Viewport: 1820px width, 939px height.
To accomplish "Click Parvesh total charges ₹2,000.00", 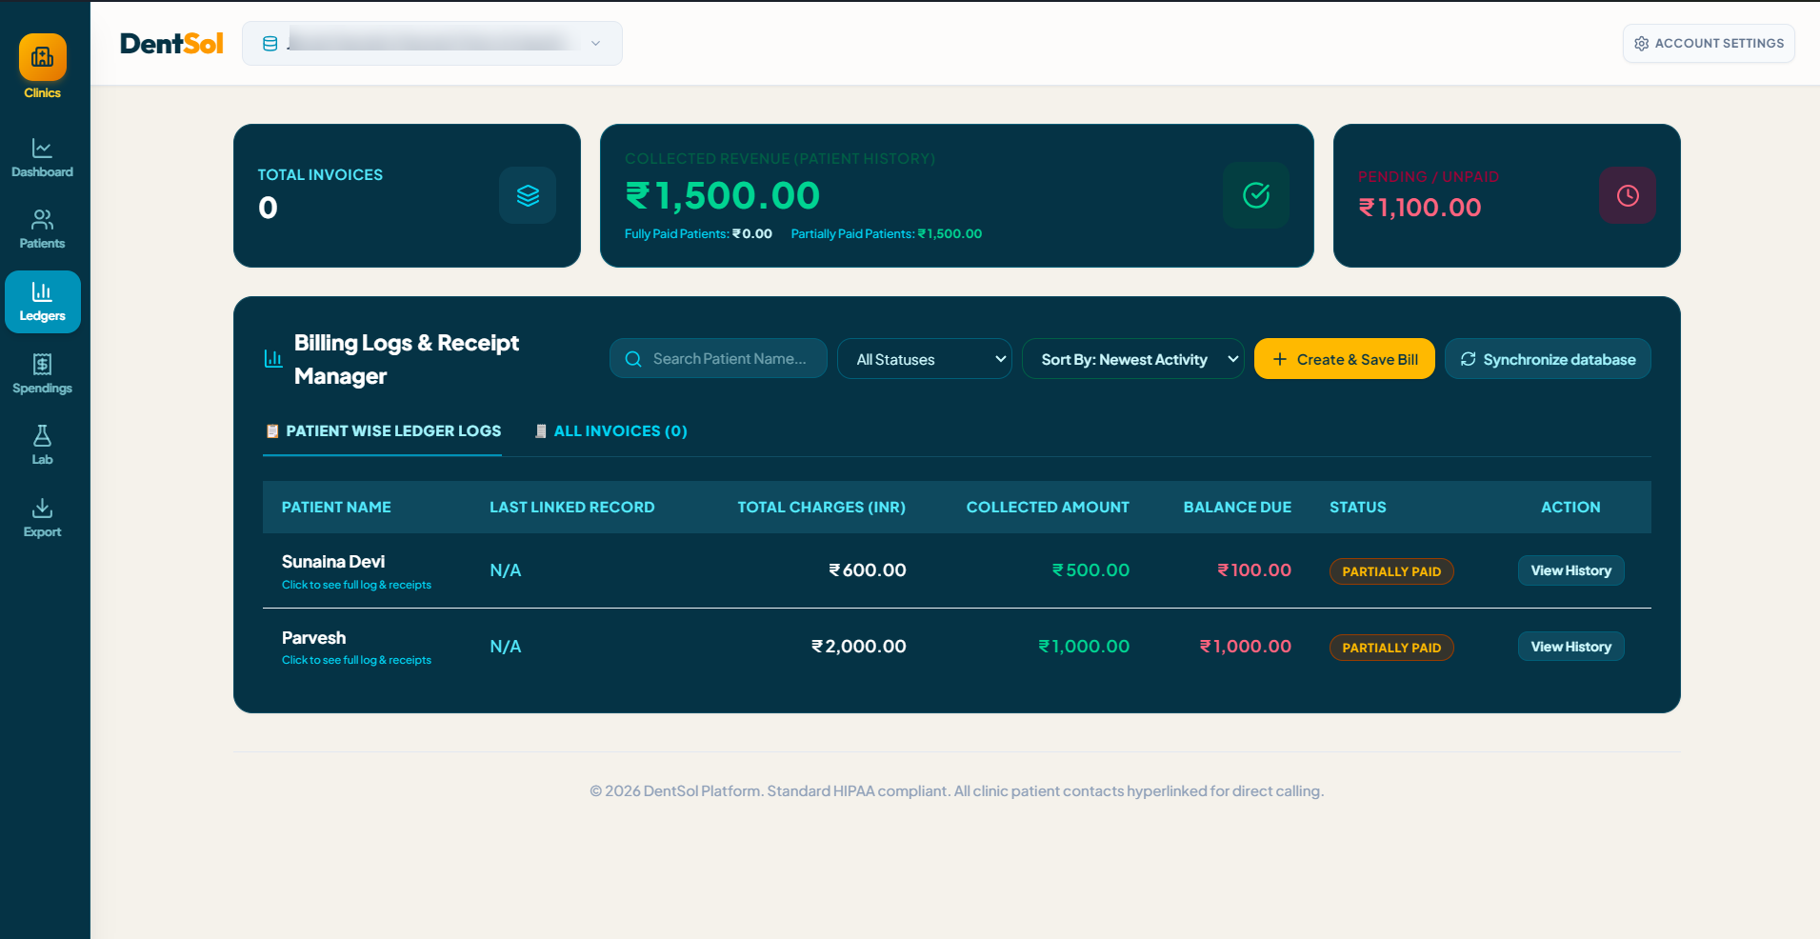I will click(x=859, y=647).
